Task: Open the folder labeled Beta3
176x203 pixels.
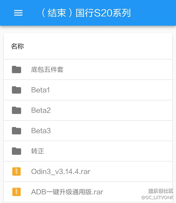Action: pos(41,131)
